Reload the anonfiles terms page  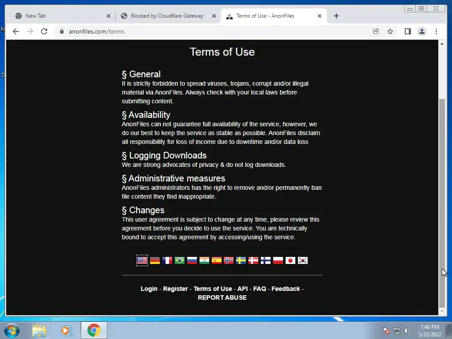44,31
